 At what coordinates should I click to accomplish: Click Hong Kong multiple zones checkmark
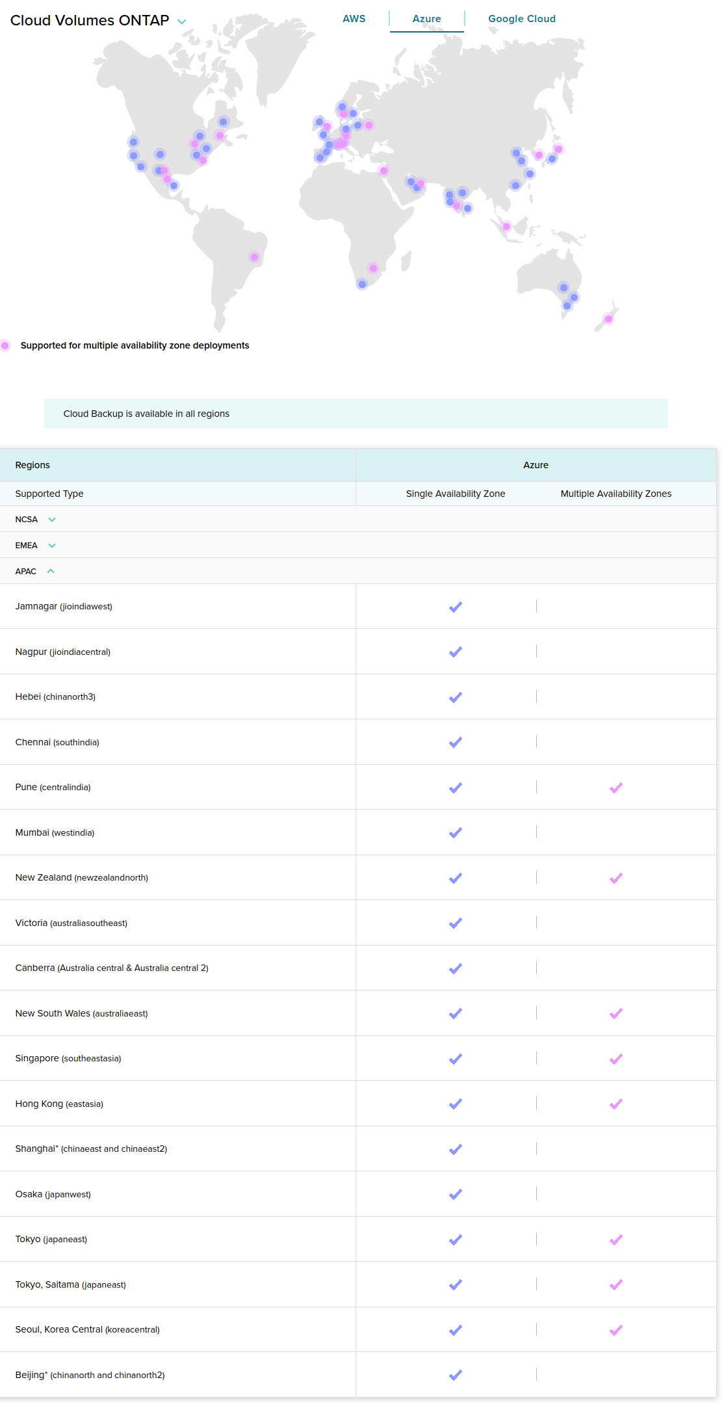616,1104
